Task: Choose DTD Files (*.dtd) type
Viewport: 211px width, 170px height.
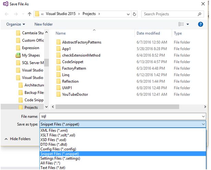Action: 123,144
